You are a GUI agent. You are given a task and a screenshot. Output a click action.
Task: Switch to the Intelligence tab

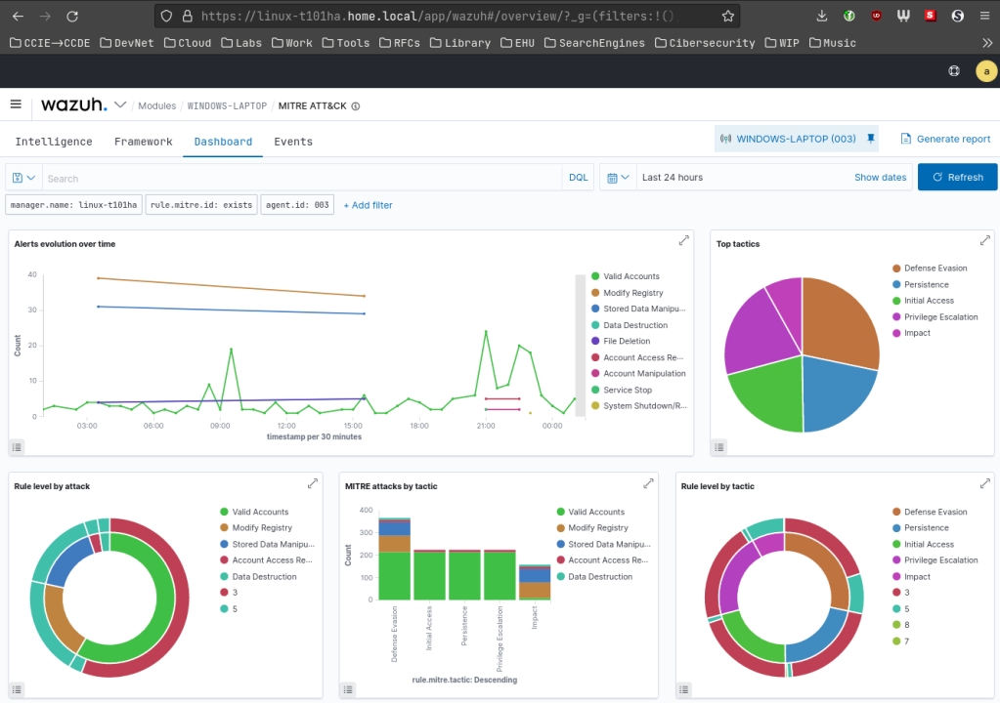tap(54, 142)
